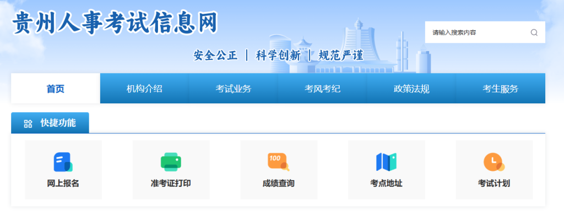Image resolution: width=564 pixels, height=217 pixels.
Task: Click the folded map icon for 考点地址
Action: 386,162
